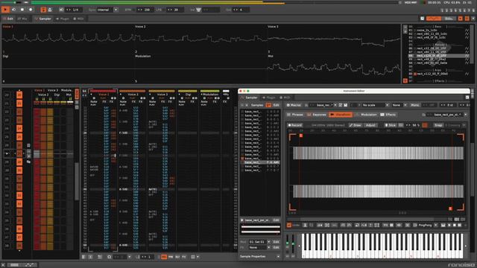Expand the Sample Properties panel
The height and width of the screenshot is (268, 477).
(x=260, y=256)
